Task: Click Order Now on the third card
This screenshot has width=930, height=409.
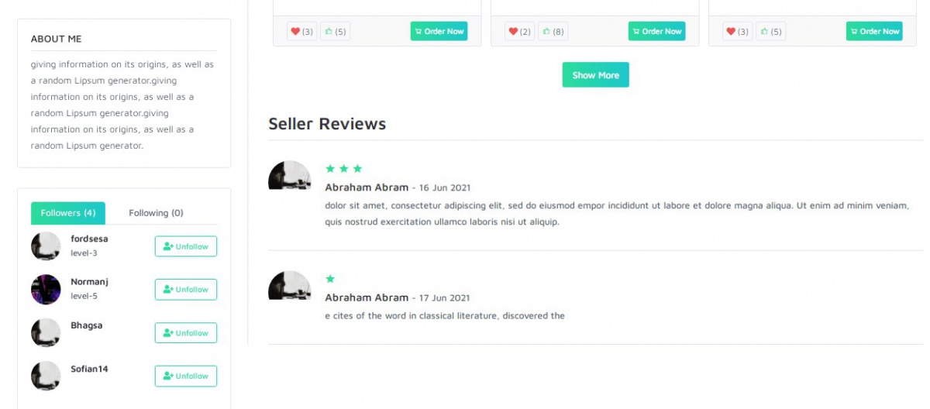Action: (874, 32)
